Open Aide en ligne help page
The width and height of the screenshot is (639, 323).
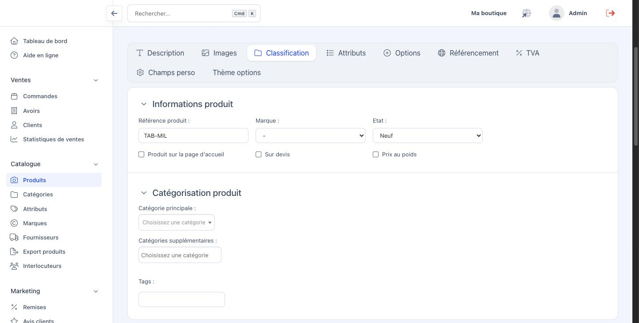tap(41, 55)
